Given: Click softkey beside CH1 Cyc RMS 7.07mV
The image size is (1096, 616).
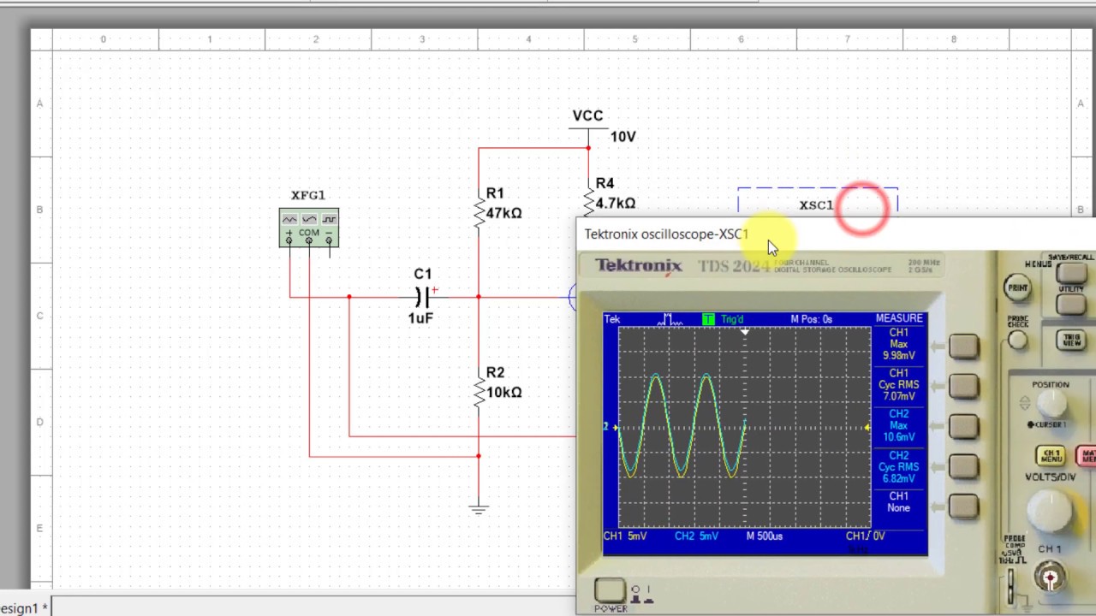Looking at the screenshot, I should click(x=963, y=387).
